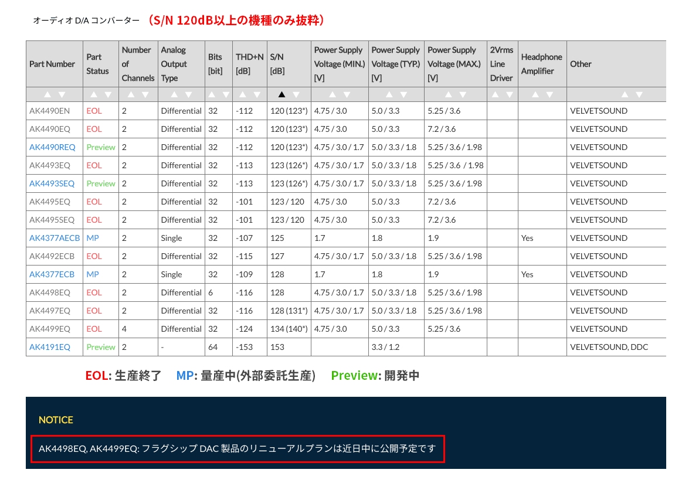Click Yes in the AK4377AECB row
Viewport: 692px width, 490px height.
(527, 238)
